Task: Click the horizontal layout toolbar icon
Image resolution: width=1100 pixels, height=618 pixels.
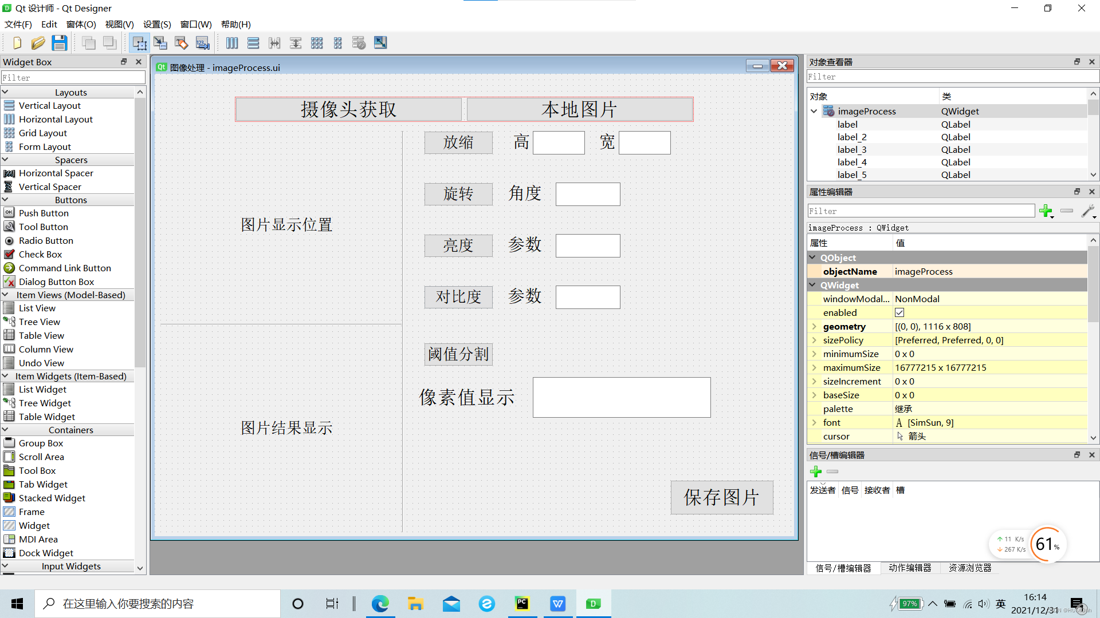Action: point(231,43)
